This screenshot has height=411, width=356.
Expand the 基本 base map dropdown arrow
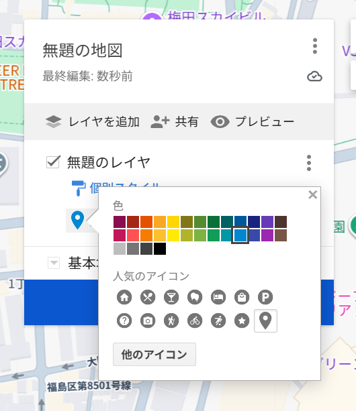tap(54, 263)
